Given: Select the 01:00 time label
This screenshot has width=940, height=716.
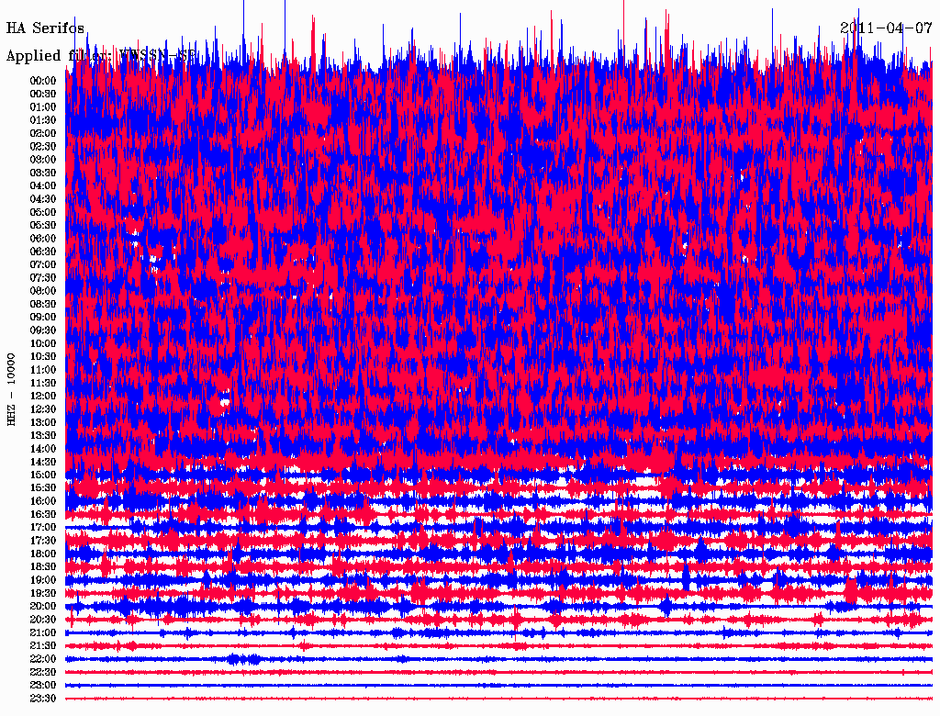Looking at the screenshot, I should [x=43, y=107].
